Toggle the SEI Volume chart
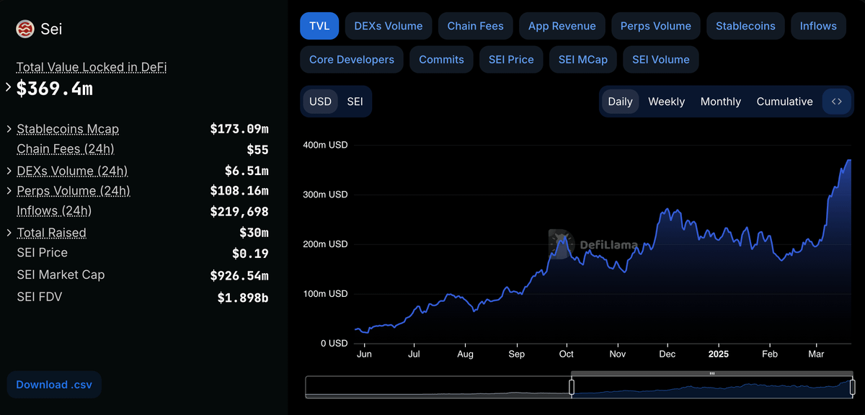The image size is (865, 415). coord(661,60)
